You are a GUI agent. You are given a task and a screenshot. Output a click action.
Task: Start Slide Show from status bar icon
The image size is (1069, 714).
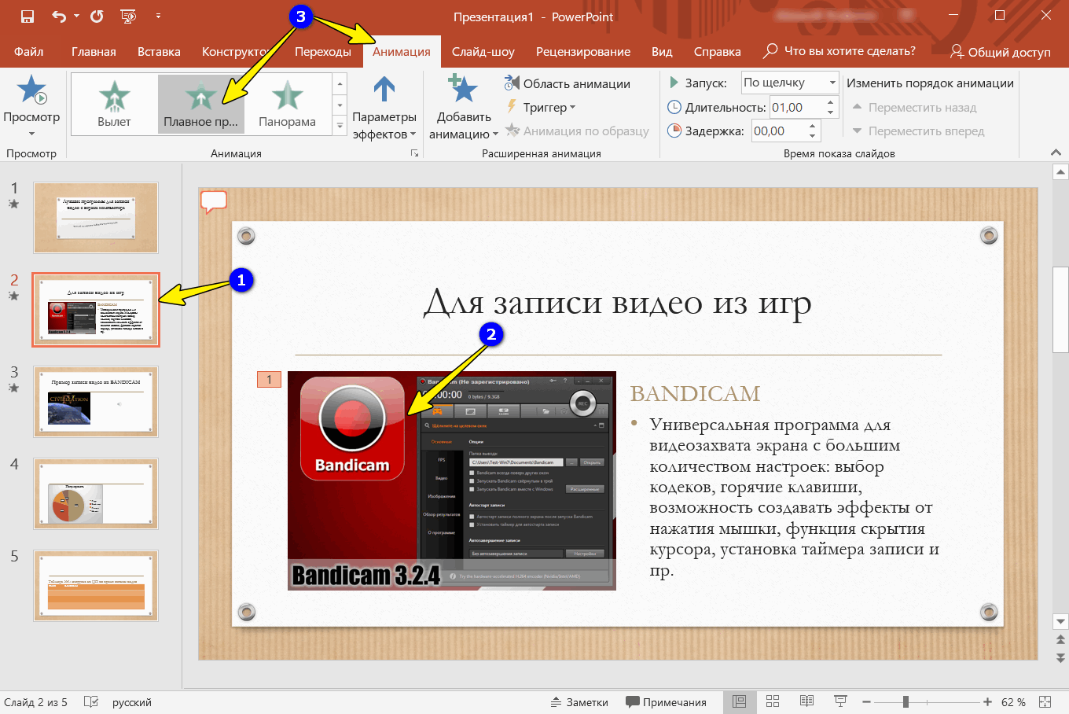click(840, 701)
